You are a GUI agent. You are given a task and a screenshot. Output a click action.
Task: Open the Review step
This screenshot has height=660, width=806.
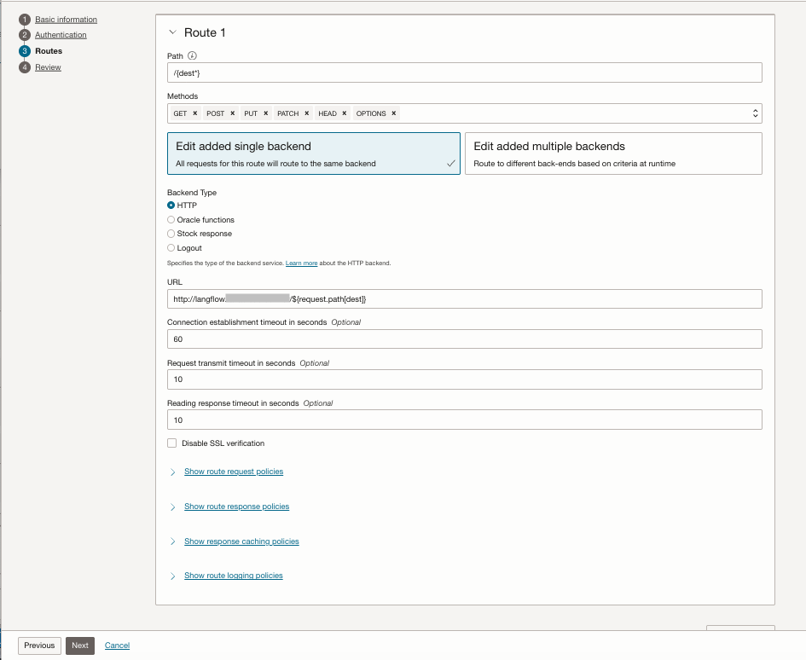coord(48,67)
